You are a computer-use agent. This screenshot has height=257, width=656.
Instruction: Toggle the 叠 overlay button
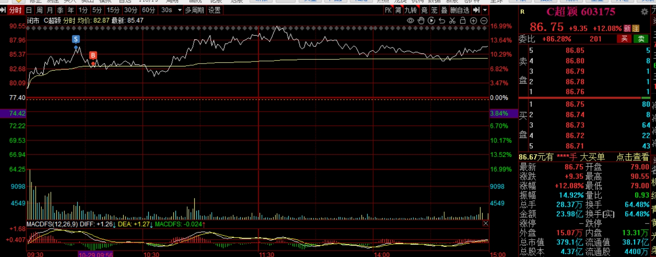click(445, 10)
